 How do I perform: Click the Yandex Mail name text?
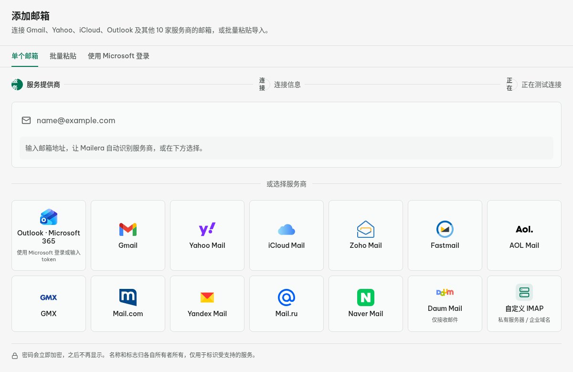click(x=207, y=314)
